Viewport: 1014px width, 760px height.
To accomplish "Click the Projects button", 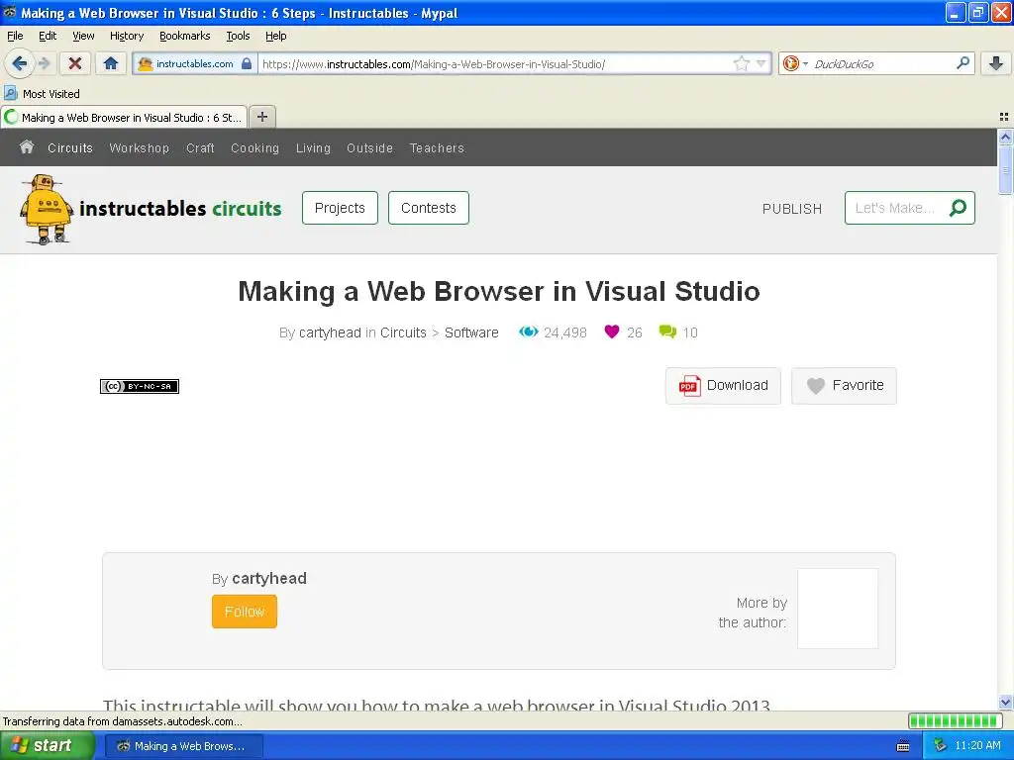I will (x=340, y=208).
